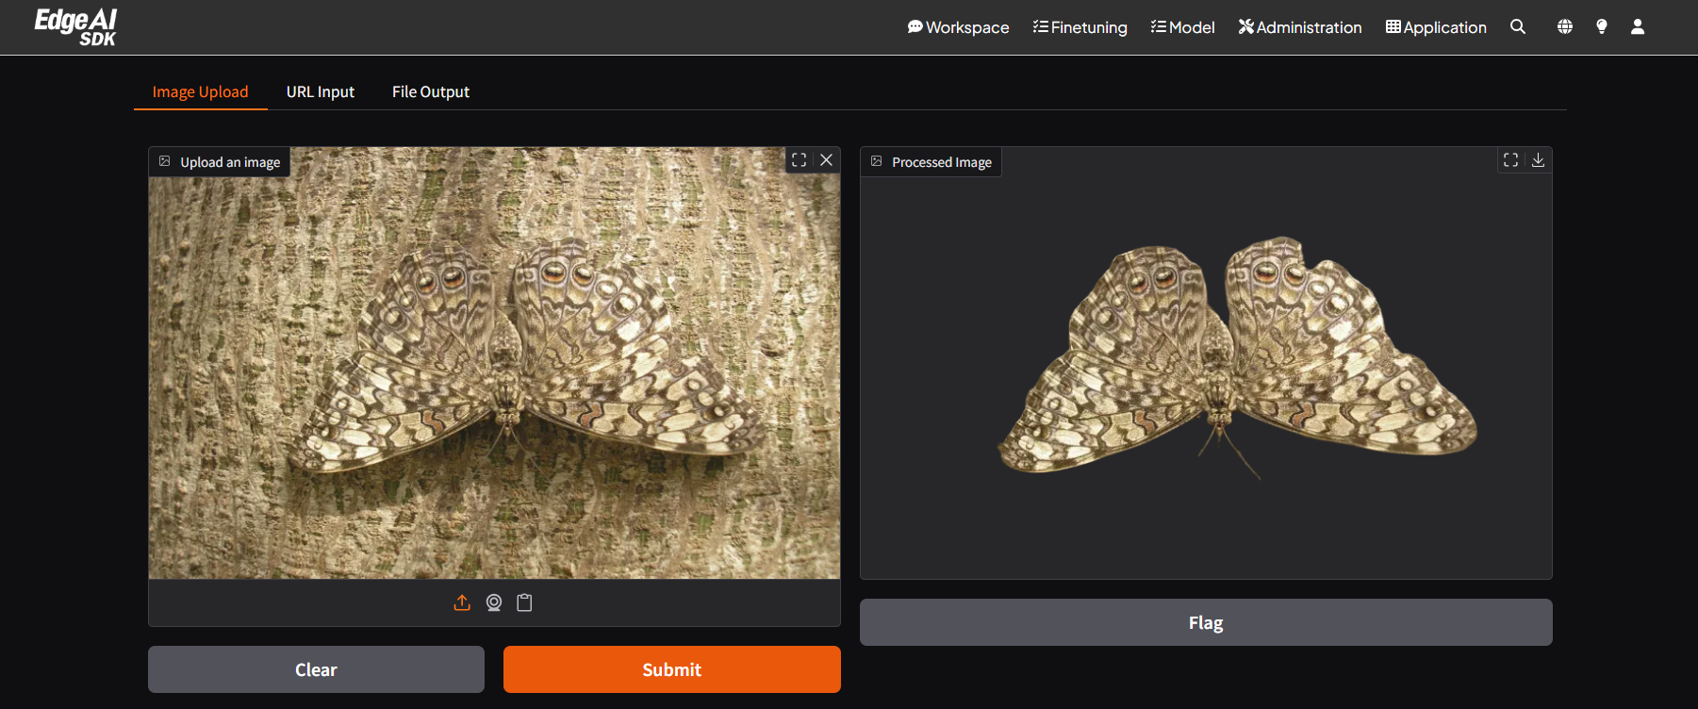1698x709 pixels.
Task: Toggle the lightbulb theme icon
Action: (x=1601, y=26)
